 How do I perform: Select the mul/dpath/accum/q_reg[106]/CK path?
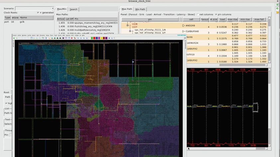[87, 30]
